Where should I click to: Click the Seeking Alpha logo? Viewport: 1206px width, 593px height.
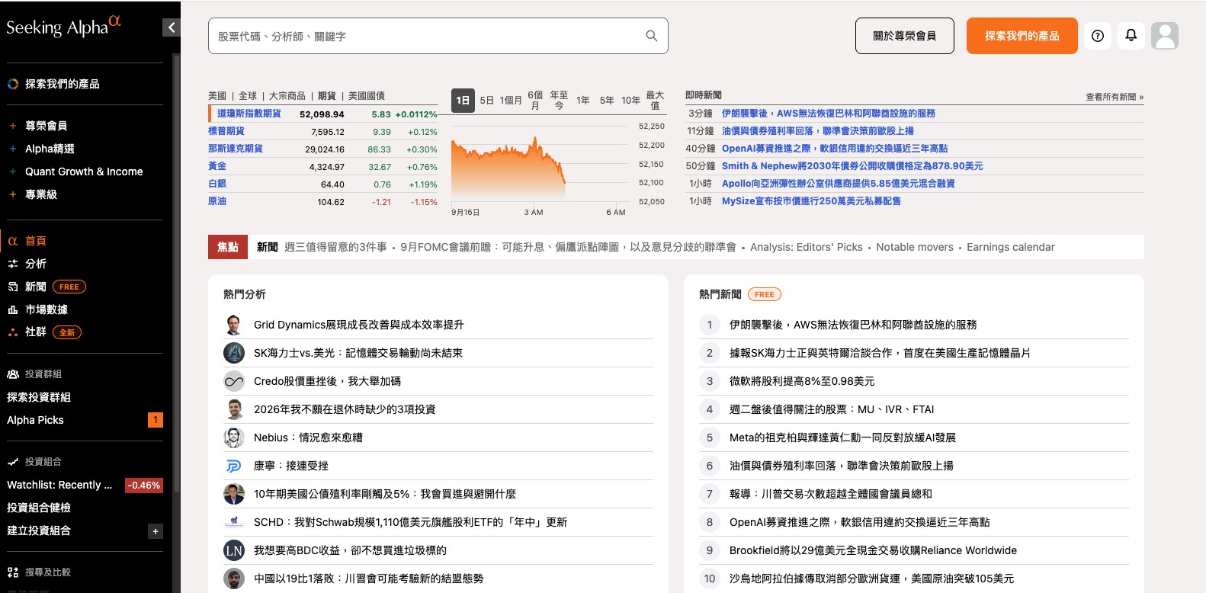[x=64, y=27]
